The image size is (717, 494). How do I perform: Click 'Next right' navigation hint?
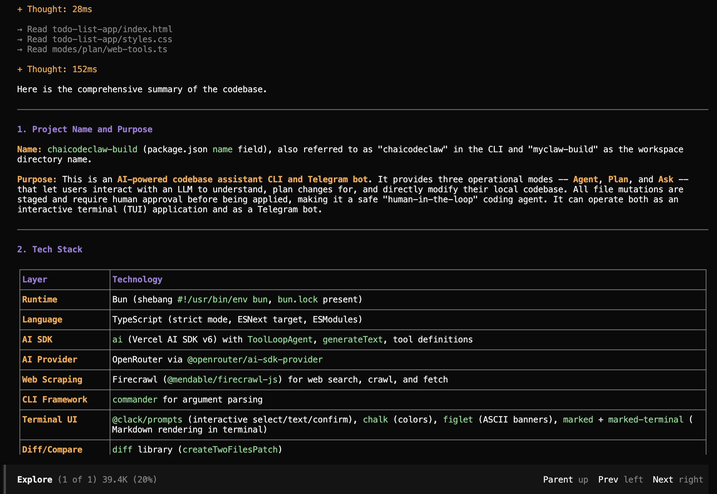(x=678, y=480)
